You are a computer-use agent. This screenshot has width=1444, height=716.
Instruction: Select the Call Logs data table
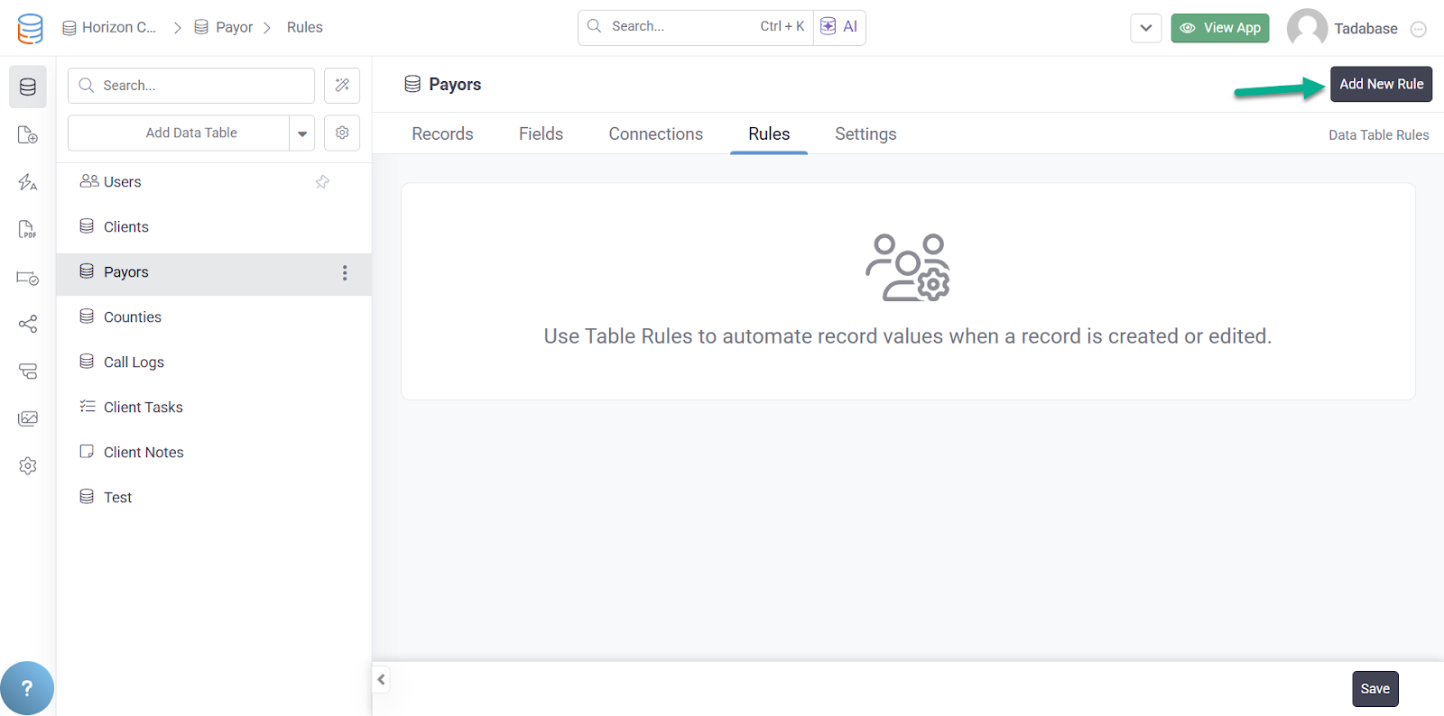(134, 363)
